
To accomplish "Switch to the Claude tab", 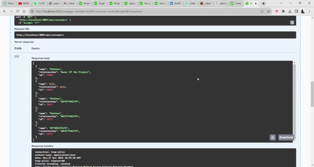I will click(x=206, y=3).
